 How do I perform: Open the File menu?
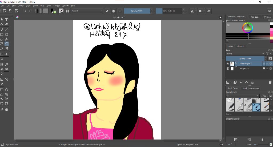coord(3,6)
